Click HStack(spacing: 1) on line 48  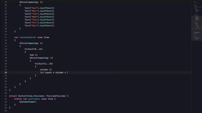tap(41, 58)
